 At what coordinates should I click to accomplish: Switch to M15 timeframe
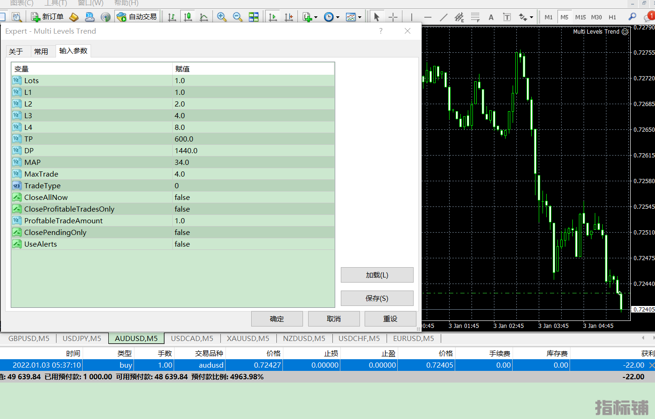580,17
